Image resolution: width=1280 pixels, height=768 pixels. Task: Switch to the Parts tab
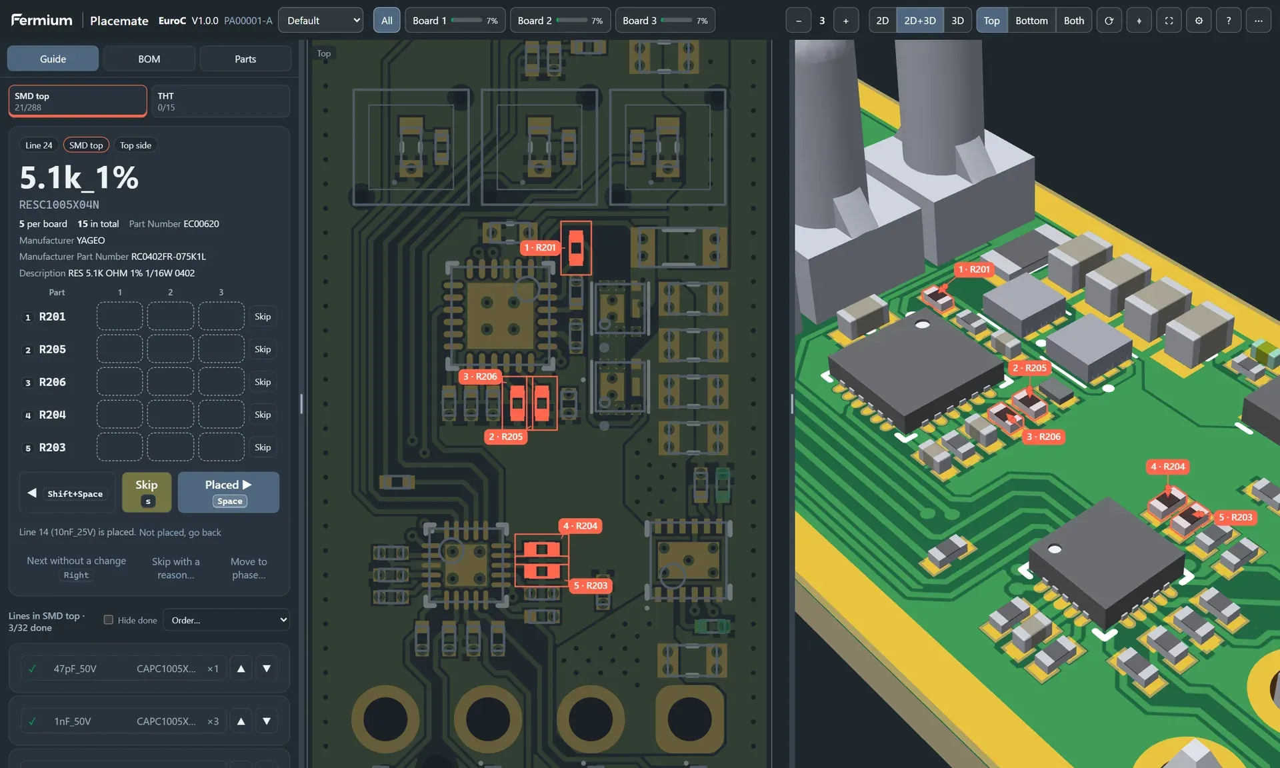point(245,59)
